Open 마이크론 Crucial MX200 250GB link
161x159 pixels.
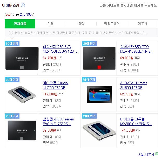click(56, 85)
